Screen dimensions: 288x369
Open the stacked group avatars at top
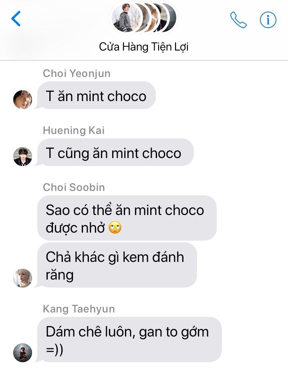(144, 17)
